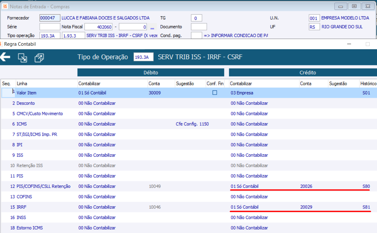Minimize the Regra Contabil window
The width and height of the screenshot is (377, 233).
349,44
